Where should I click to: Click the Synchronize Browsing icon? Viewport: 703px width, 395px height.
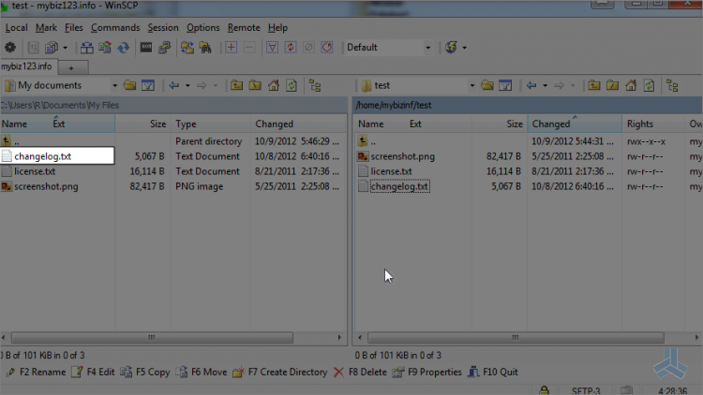pyautogui.click(x=187, y=47)
